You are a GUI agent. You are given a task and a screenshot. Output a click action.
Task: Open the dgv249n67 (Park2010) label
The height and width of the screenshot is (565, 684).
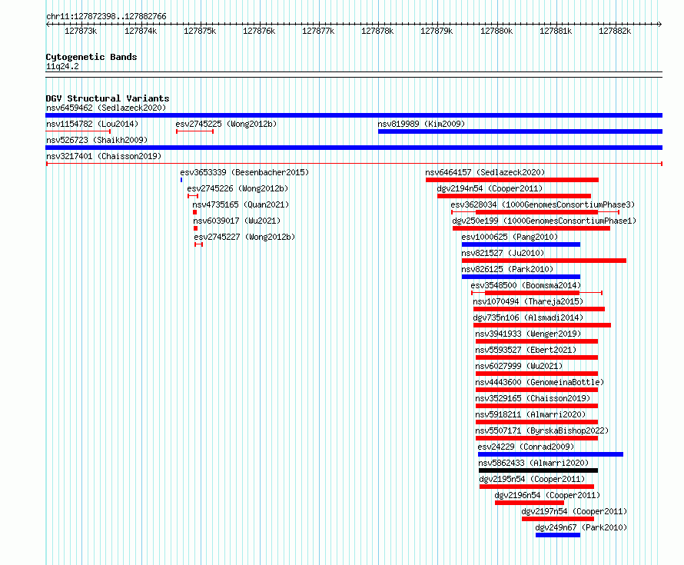(x=581, y=527)
